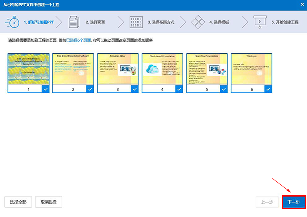307x217 pixels.
Task: Select step 4 选择模板
Action: [x=219, y=22]
